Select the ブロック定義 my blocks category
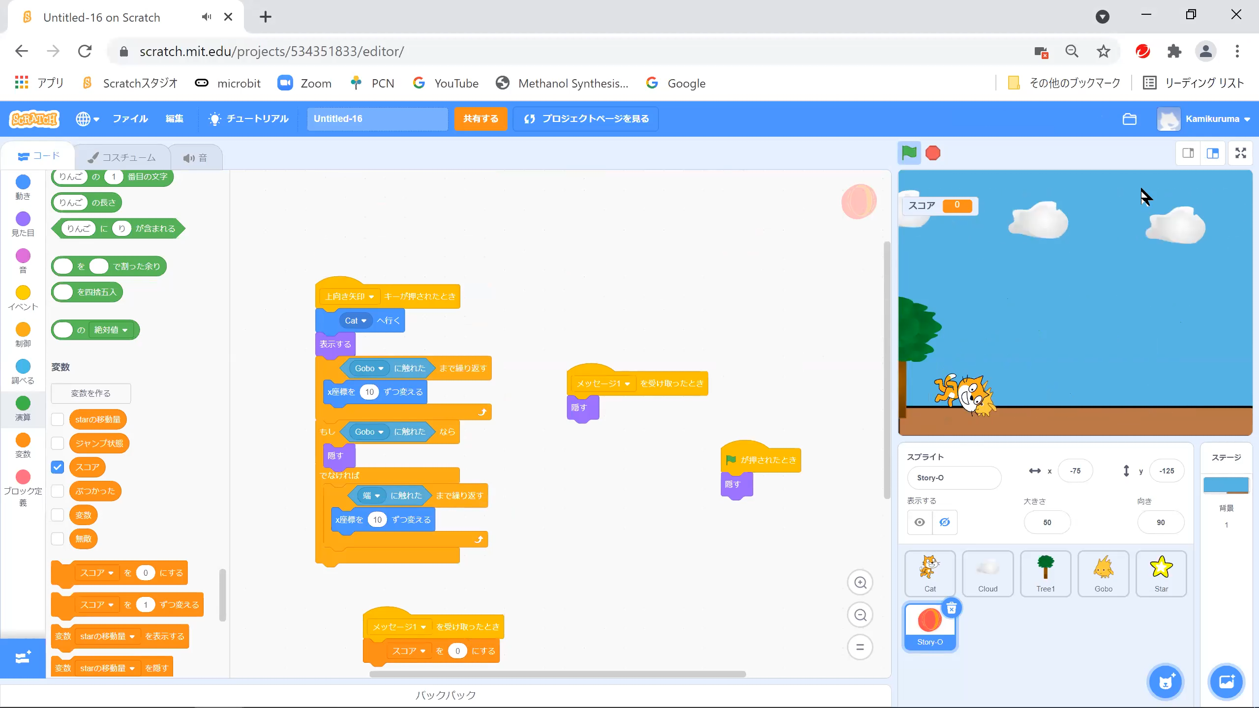 point(23,488)
